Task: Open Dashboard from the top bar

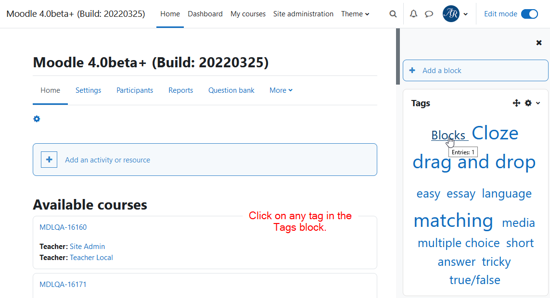Action: click(x=205, y=14)
